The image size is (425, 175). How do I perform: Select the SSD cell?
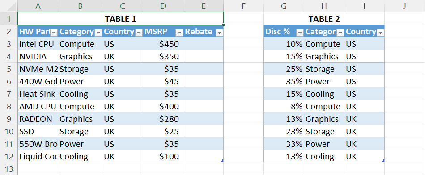click(38, 131)
